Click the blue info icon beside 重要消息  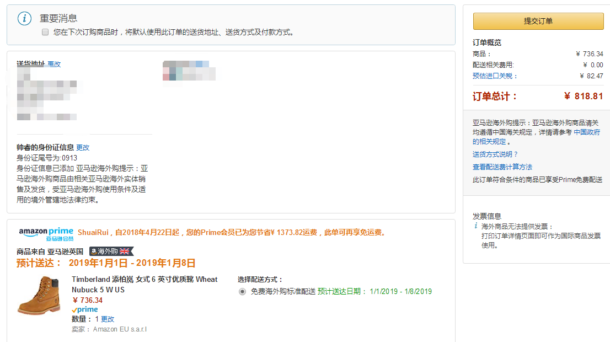click(24, 18)
